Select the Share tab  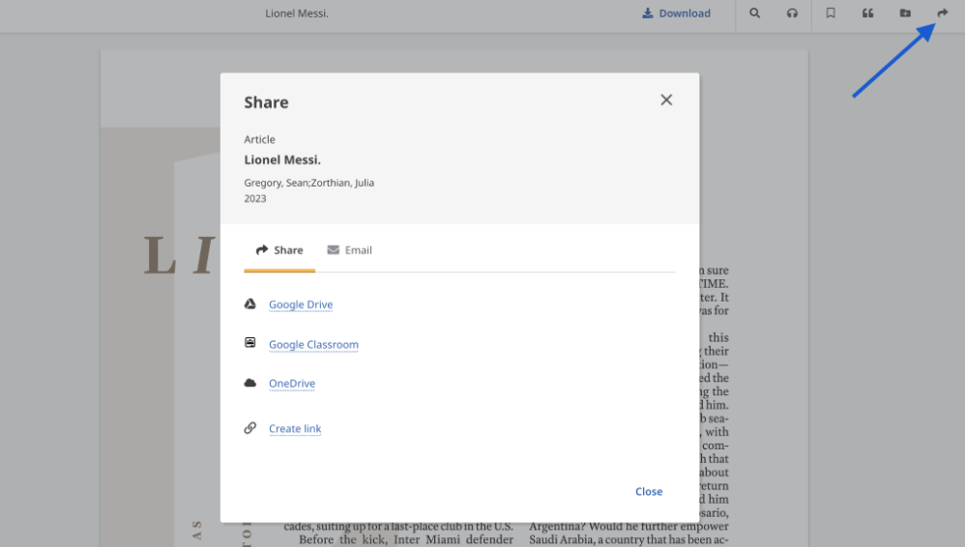click(x=279, y=249)
